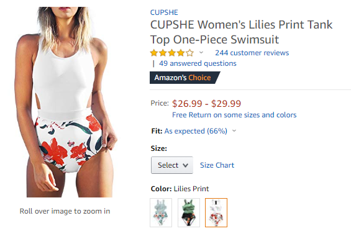Open the Fit As expected (66%) link

[x=196, y=131]
